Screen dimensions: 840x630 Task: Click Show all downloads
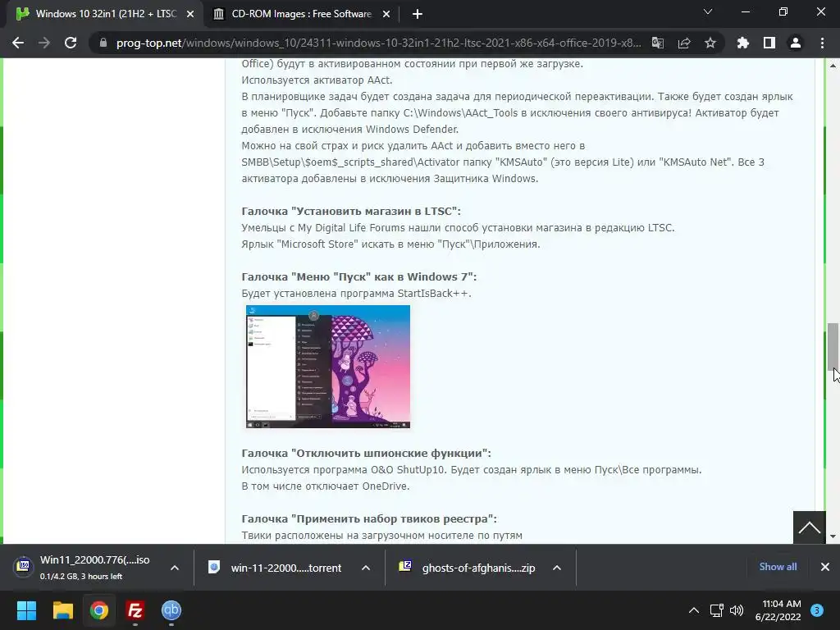tap(778, 567)
